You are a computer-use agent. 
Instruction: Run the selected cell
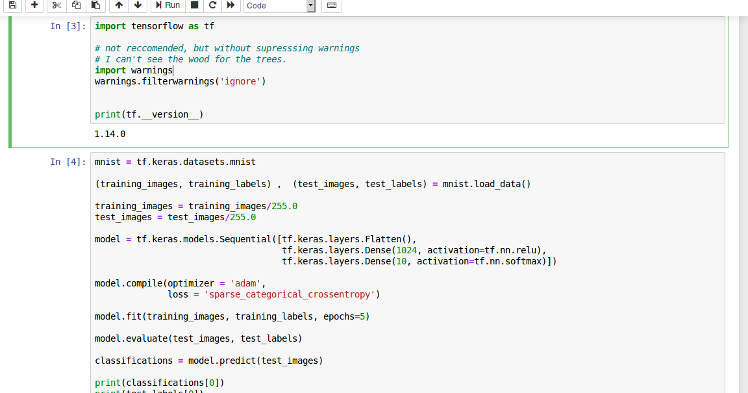(x=167, y=6)
